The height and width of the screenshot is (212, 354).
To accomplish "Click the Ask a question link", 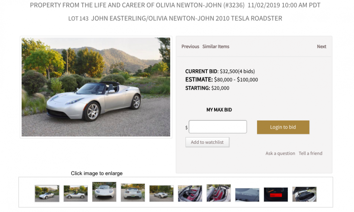I will (280, 153).
